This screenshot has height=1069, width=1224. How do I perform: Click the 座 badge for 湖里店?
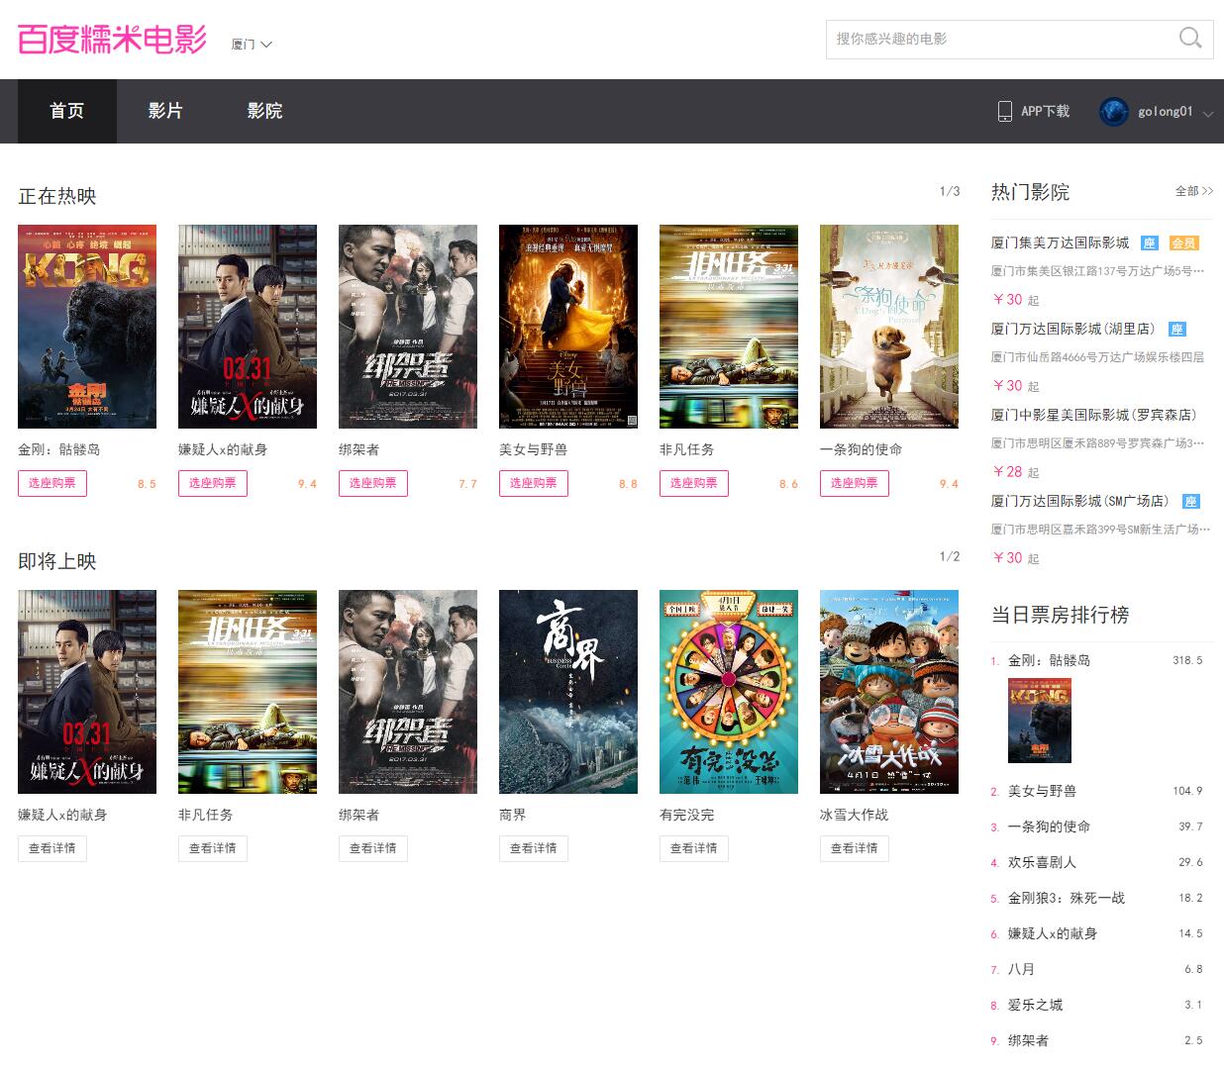point(1176,330)
